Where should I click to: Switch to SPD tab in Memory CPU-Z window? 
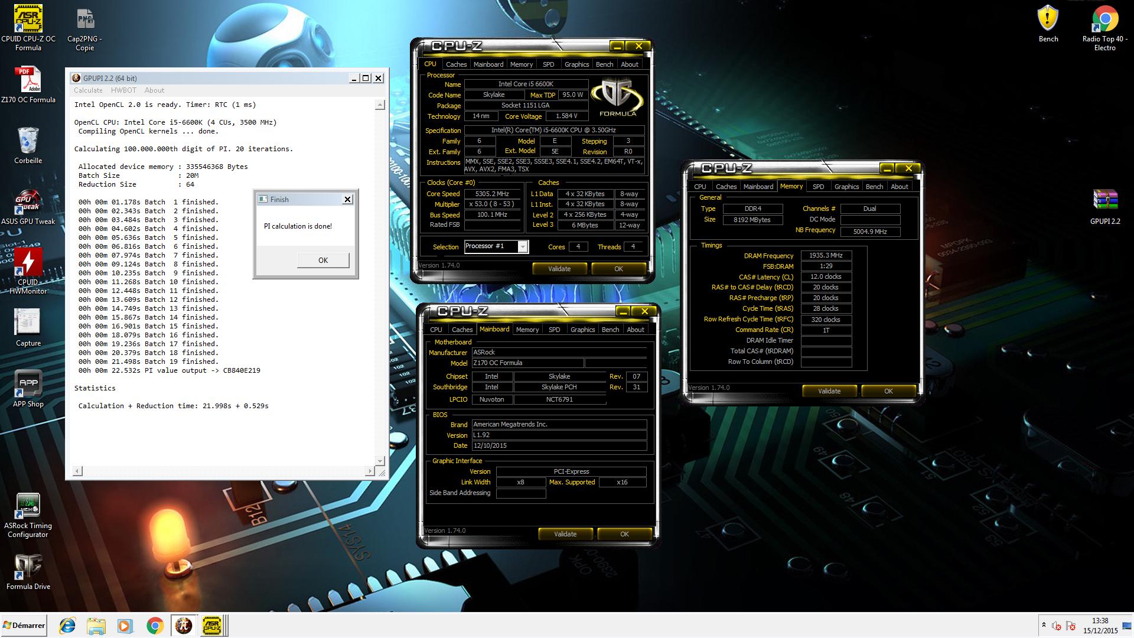point(819,187)
